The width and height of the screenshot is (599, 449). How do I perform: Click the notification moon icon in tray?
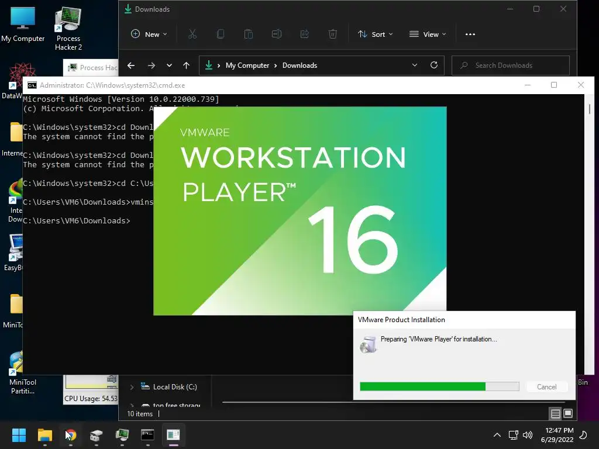pos(583,435)
